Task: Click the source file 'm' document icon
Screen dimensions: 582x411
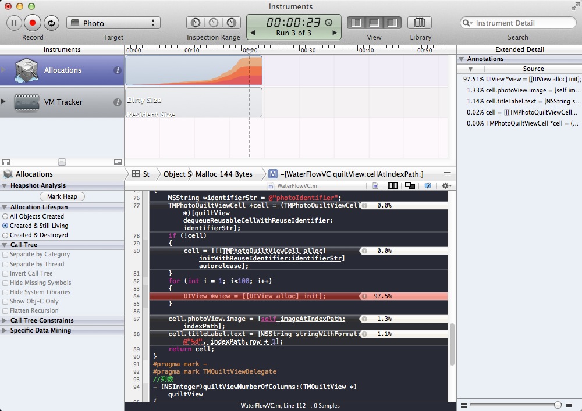Action: [375, 185]
